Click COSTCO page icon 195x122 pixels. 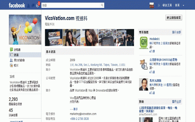(x=144, y=64)
